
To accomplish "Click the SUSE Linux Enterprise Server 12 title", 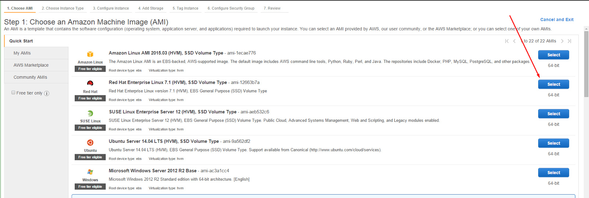I will coord(173,112).
